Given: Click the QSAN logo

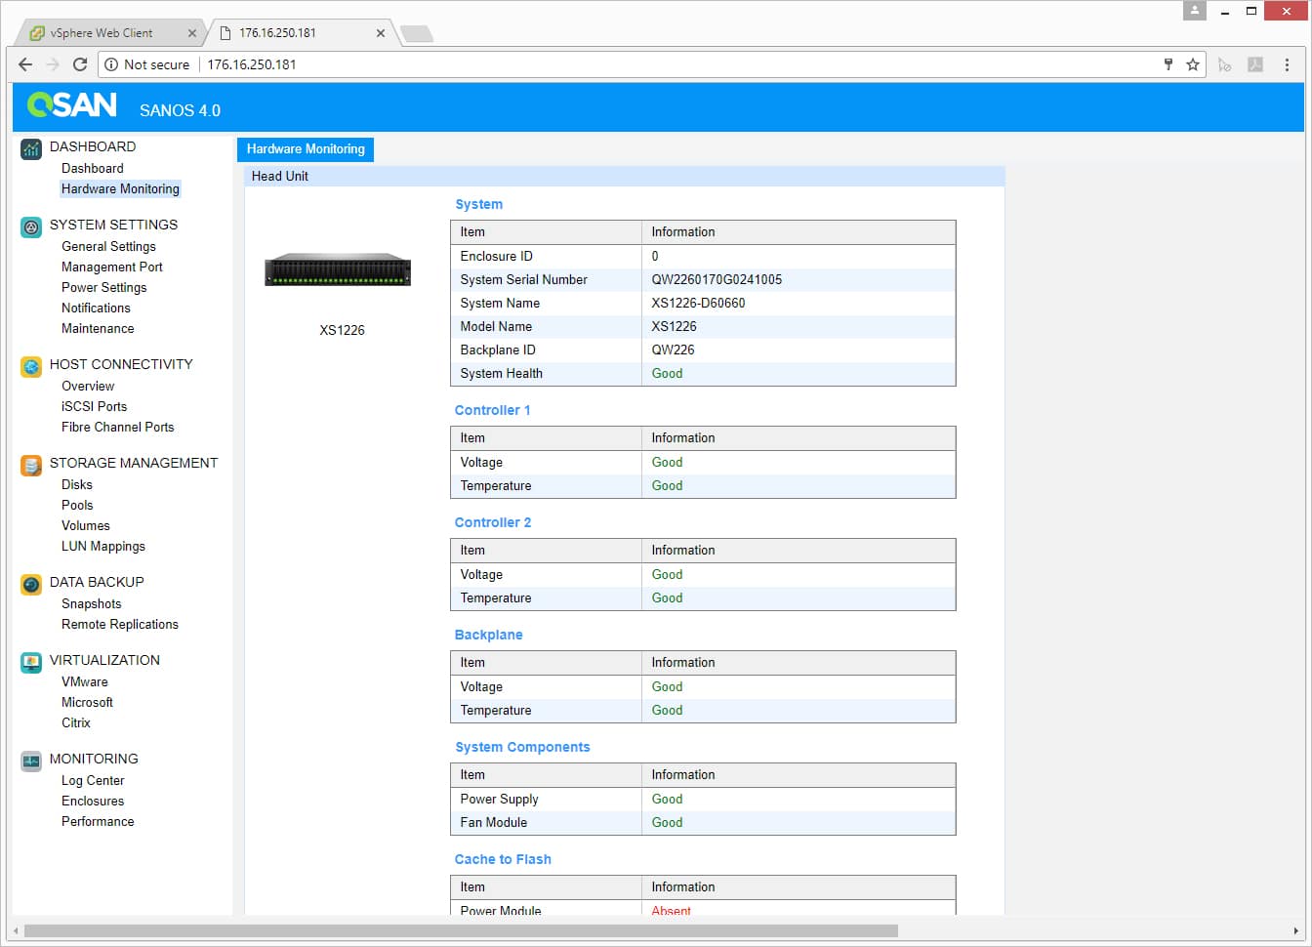Looking at the screenshot, I should coord(72,104).
